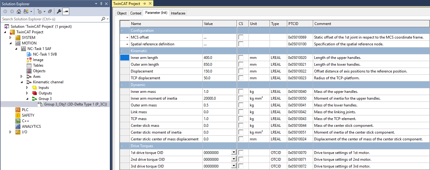Viewport: 430px width, 170px height.
Task: Select Group 3_Obj1 (3D-Delta Type 1) tree item
Action: (75, 104)
